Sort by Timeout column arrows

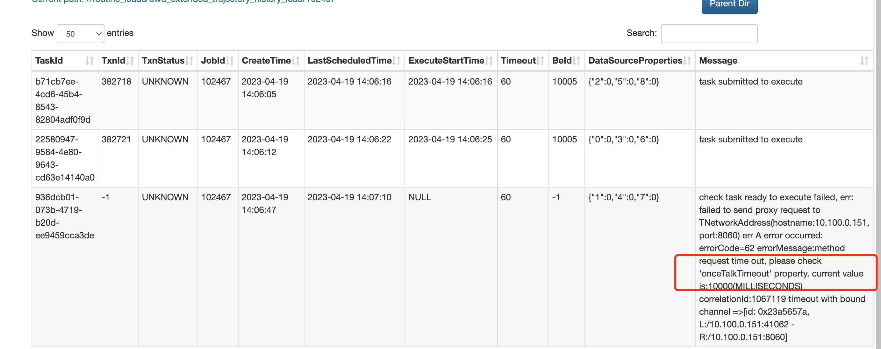[x=541, y=61]
